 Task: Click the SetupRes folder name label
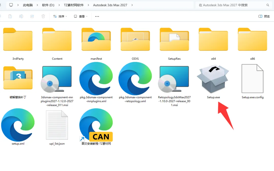[174, 59]
